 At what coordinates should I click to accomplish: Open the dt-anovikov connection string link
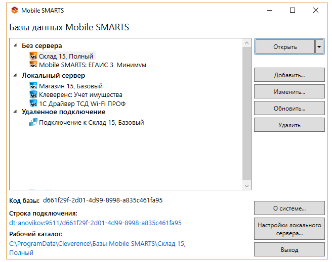point(95,223)
